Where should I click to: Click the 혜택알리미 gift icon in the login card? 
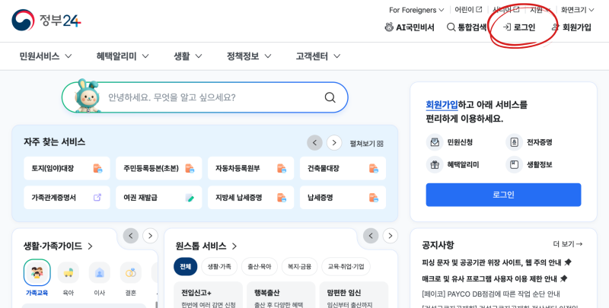(x=435, y=165)
